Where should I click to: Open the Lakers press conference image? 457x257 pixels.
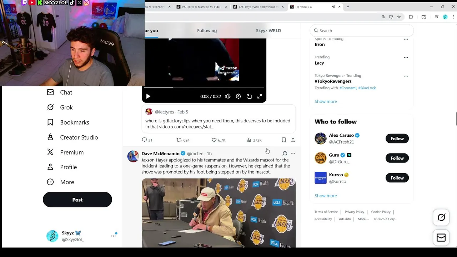tap(219, 213)
